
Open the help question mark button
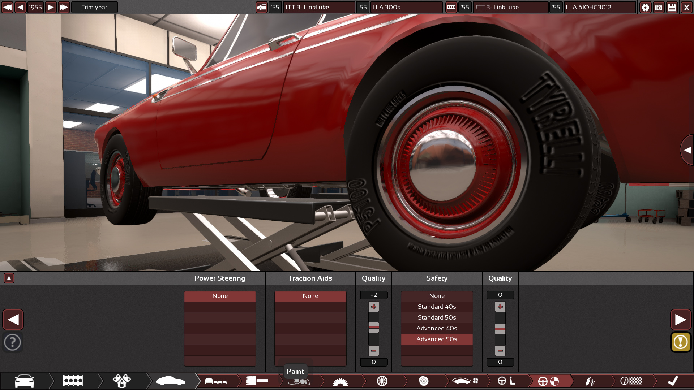(x=13, y=342)
